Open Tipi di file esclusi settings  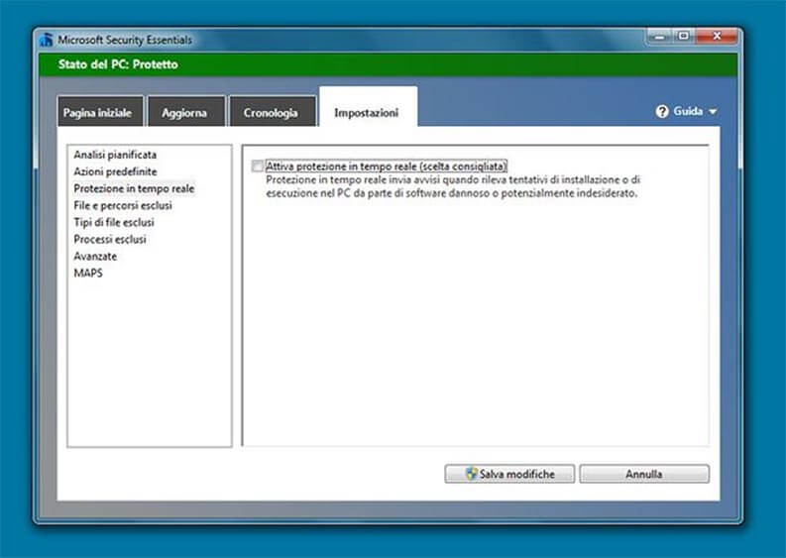click(x=114, y=222)
